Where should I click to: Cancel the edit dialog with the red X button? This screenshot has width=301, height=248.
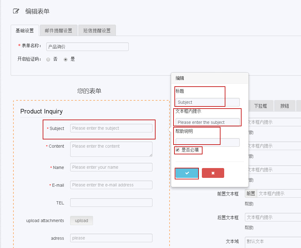(x=213, y=173)
